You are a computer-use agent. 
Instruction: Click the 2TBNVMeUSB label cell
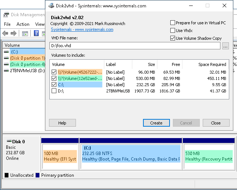(118, 91)
